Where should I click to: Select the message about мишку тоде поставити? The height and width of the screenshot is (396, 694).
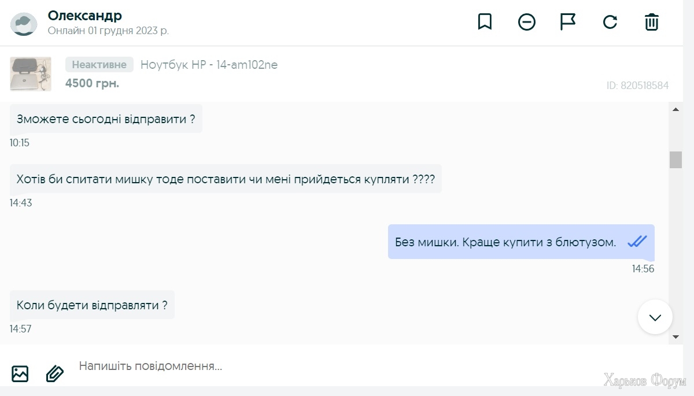pos(226,179)
